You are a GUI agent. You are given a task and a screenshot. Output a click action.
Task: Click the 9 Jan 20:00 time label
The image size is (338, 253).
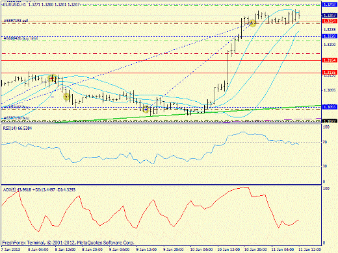(174, 250)
